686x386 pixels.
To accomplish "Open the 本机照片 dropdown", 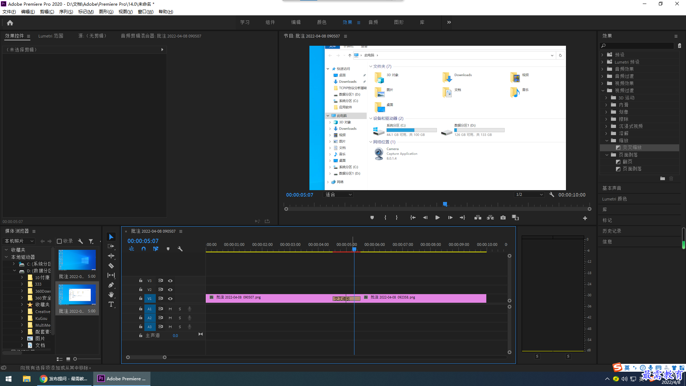I will pyautogui.click(x=19, y=241).
